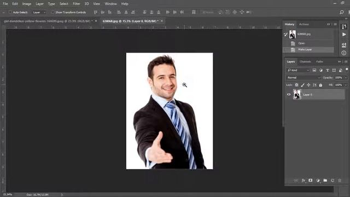Screen dimensions: 350x197
Task: Switch to the Channels tab
Action: click(x=305, y=62)
